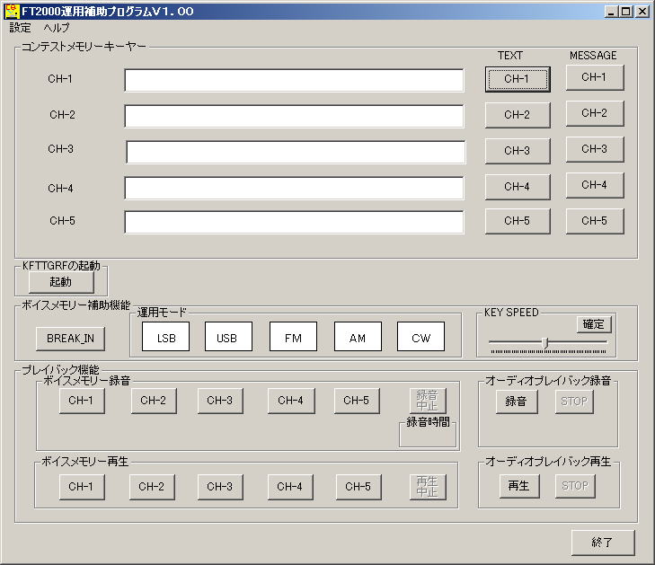
Task: Select USB operating mode
Action: click(227, 338)
